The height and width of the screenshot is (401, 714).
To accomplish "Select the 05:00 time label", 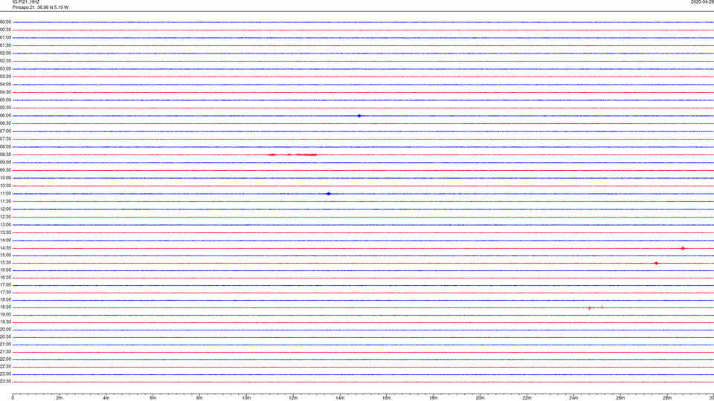I will point(5,100).
